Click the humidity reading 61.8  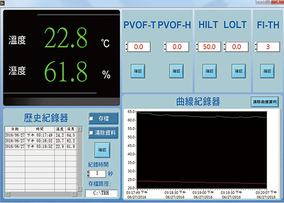click(66, 72)
